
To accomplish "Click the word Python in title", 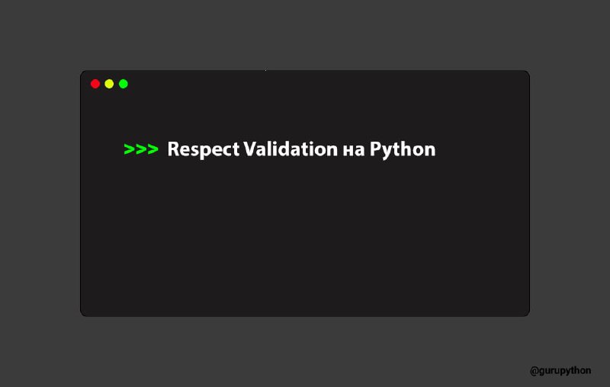I will pyautogui.click(x=403, y=150).
